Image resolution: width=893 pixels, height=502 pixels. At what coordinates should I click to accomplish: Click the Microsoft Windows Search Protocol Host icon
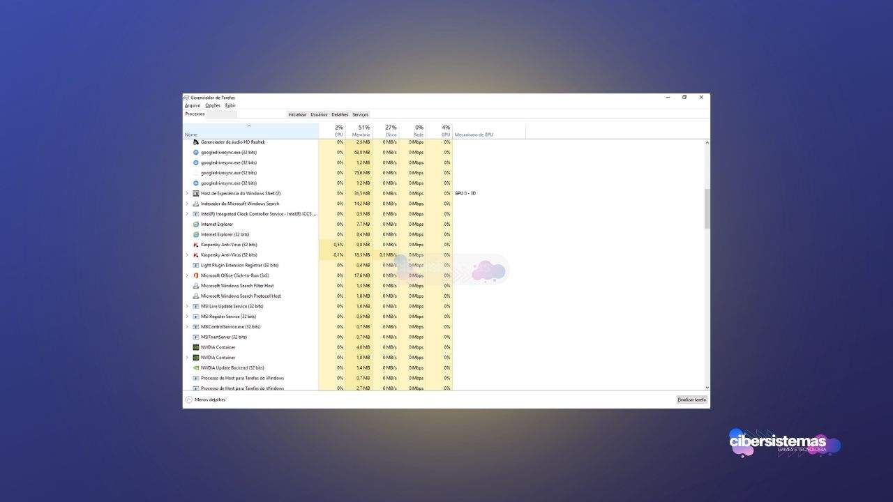coord(196,296)
